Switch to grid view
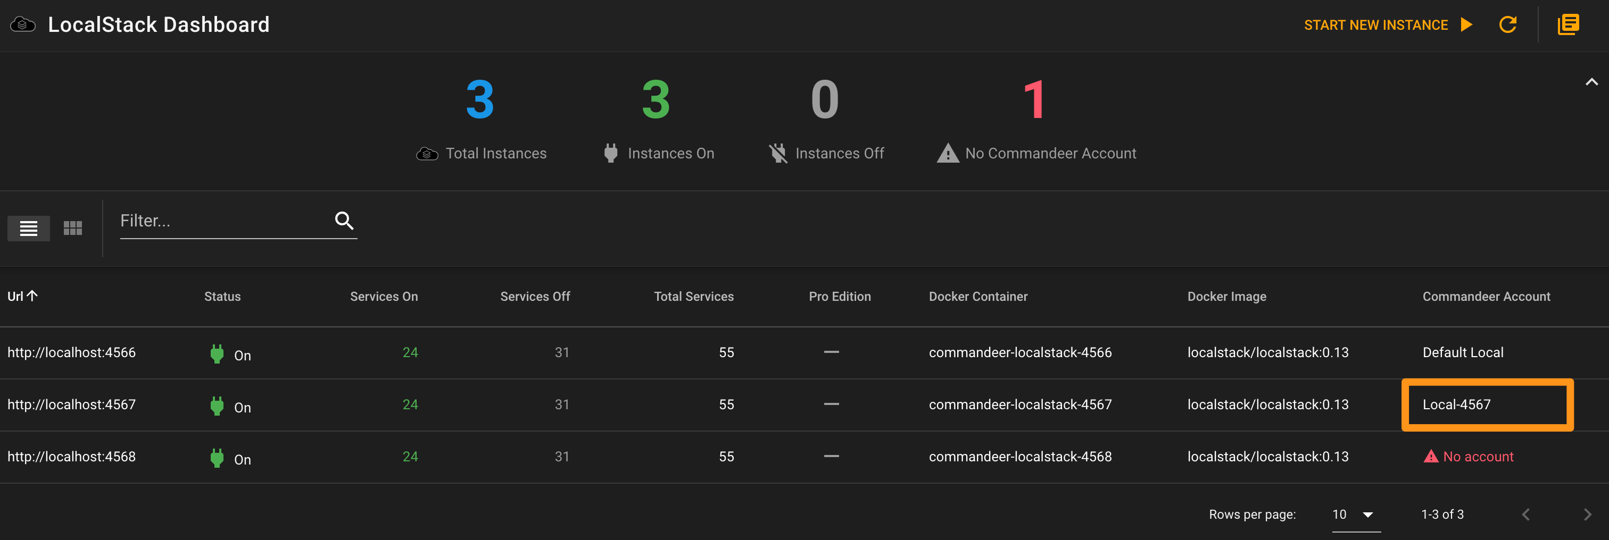The width and height of the screenshot is (1609, 540). pos(73,229)
